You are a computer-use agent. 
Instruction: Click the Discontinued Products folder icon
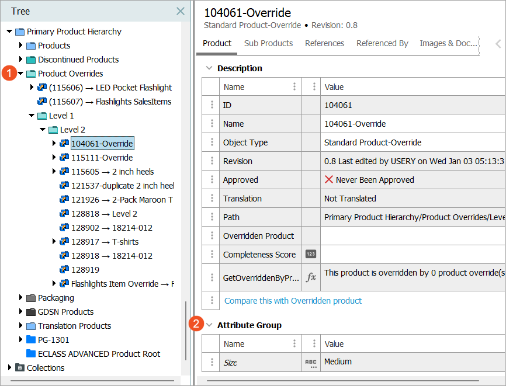[x=31, y=60]
